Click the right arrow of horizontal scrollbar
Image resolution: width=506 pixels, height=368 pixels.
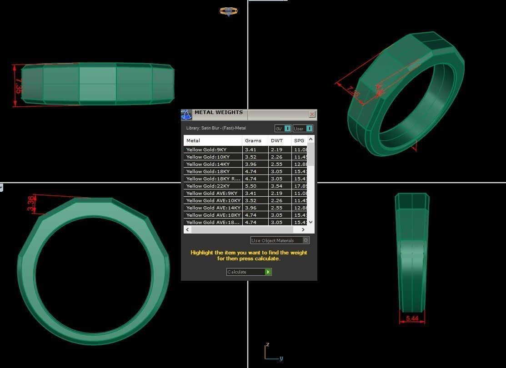point(303,229)
